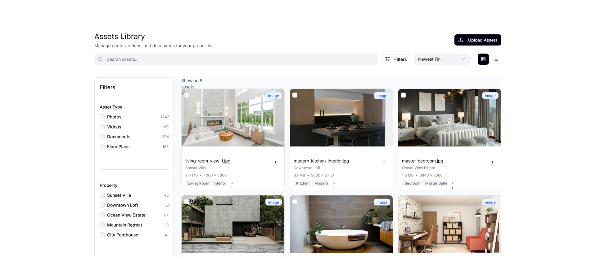The height and width of the screenshot is (257, 596).
Task: Check the City Penthouse property filter
Action: tap(102, 235)
